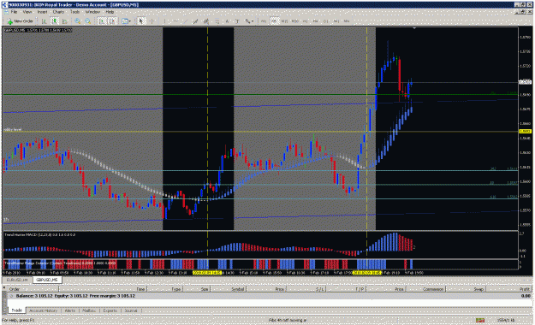Open the Journal tab
Image resolution: width=535 pixels, height=325 pixels.
tap(131, 310)
